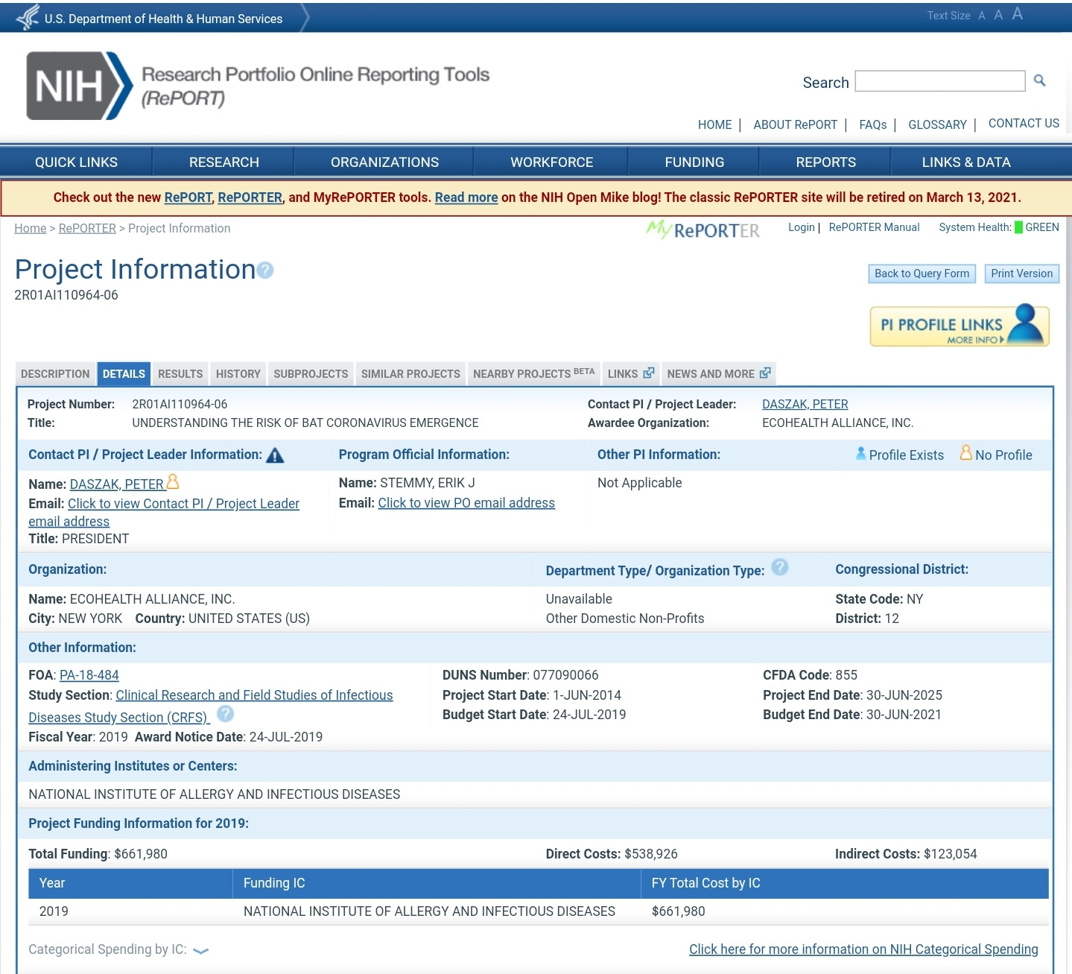Click the Read more banner link

(466, 197)
